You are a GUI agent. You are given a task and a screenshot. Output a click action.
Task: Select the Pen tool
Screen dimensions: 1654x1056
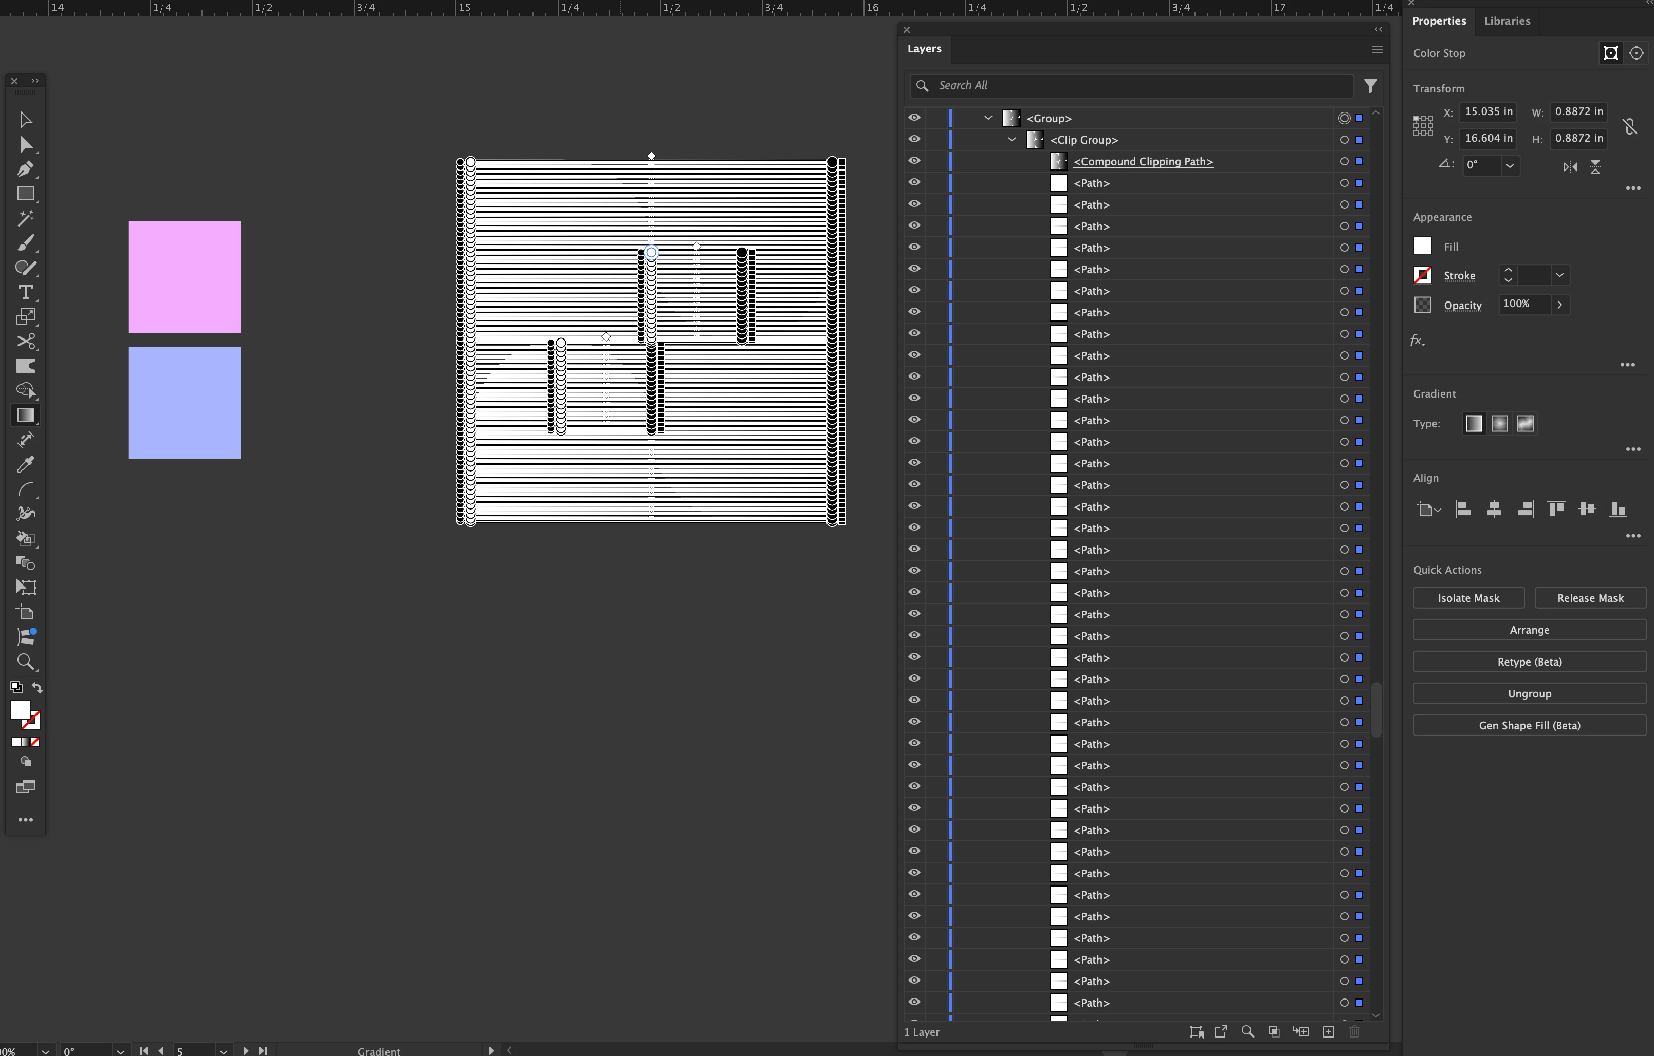[x=25, y=169]
